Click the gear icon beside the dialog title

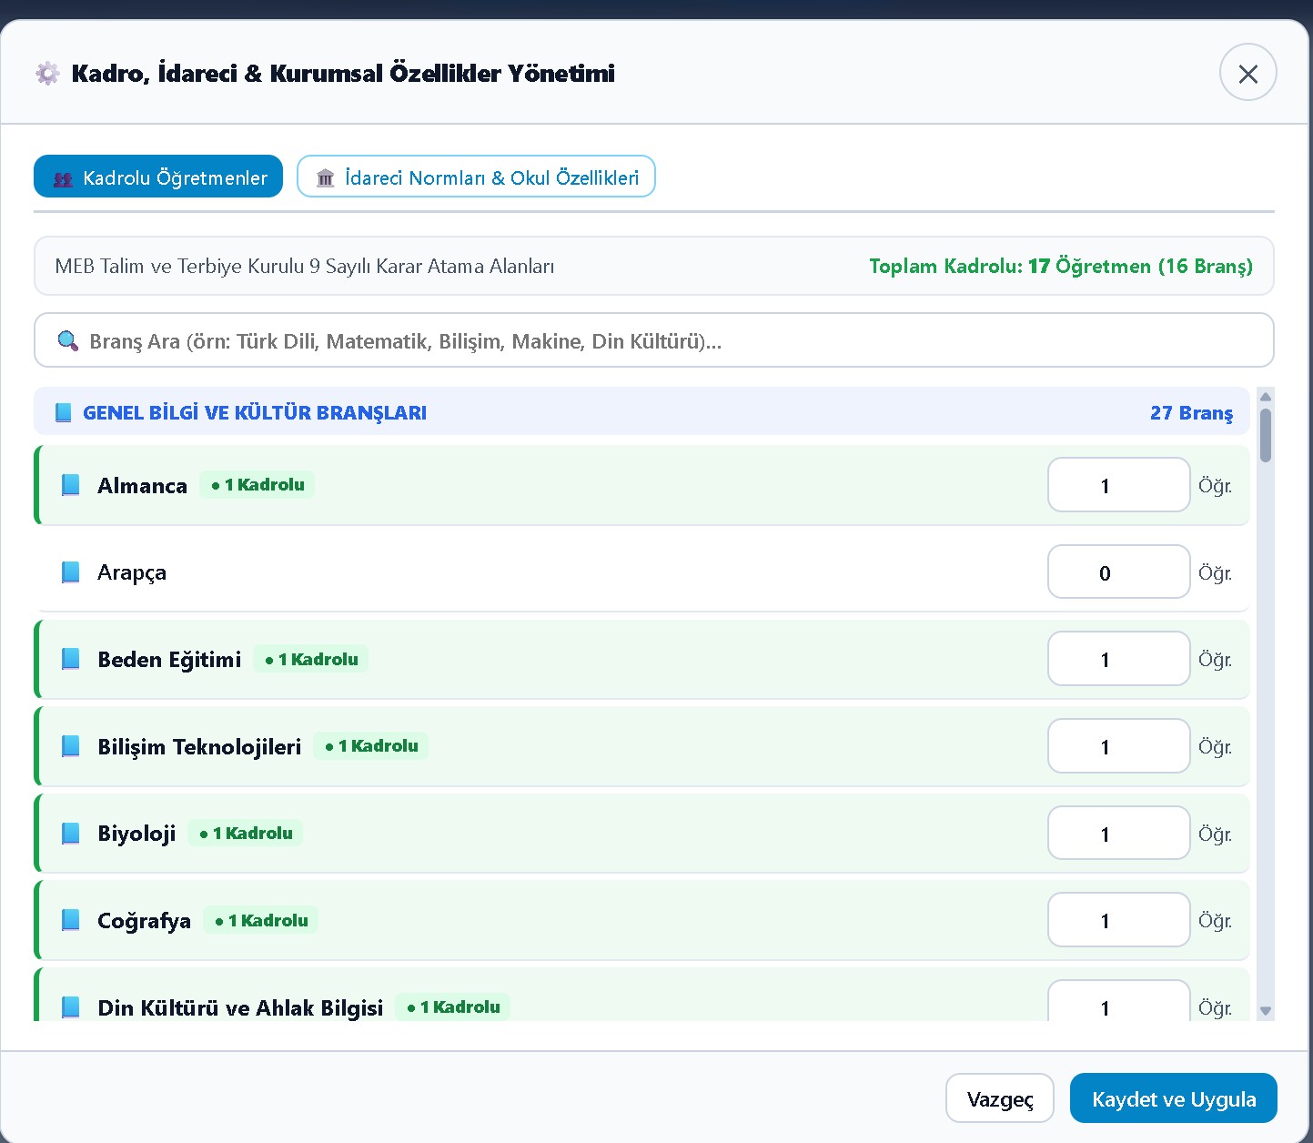47,73
